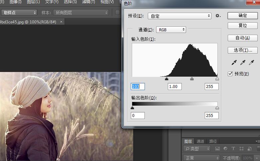Click the 确定 OK button

pos(243,16)
